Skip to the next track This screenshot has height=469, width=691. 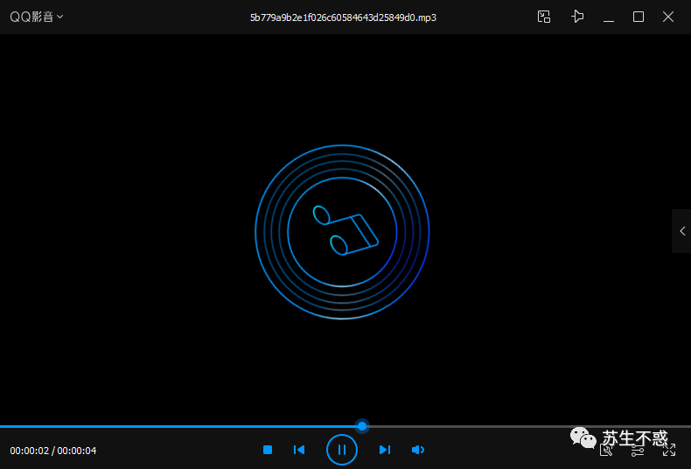pos(385,450)
